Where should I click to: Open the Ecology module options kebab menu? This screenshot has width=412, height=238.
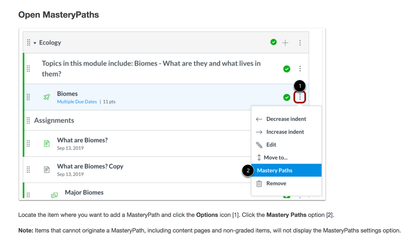tap(300, 42)
